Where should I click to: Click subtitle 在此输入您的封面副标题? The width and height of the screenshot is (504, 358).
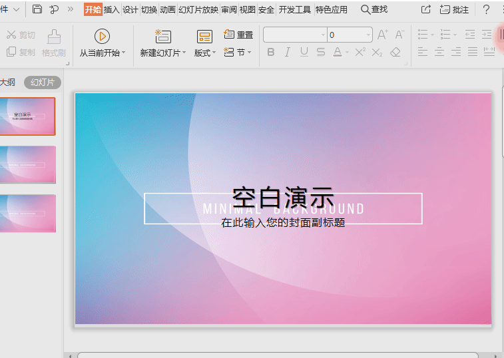283,222
